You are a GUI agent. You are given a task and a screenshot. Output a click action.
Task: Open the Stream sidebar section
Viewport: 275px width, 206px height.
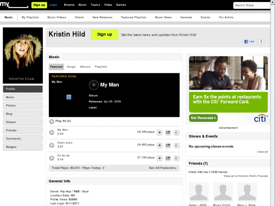tap(23, 122)
